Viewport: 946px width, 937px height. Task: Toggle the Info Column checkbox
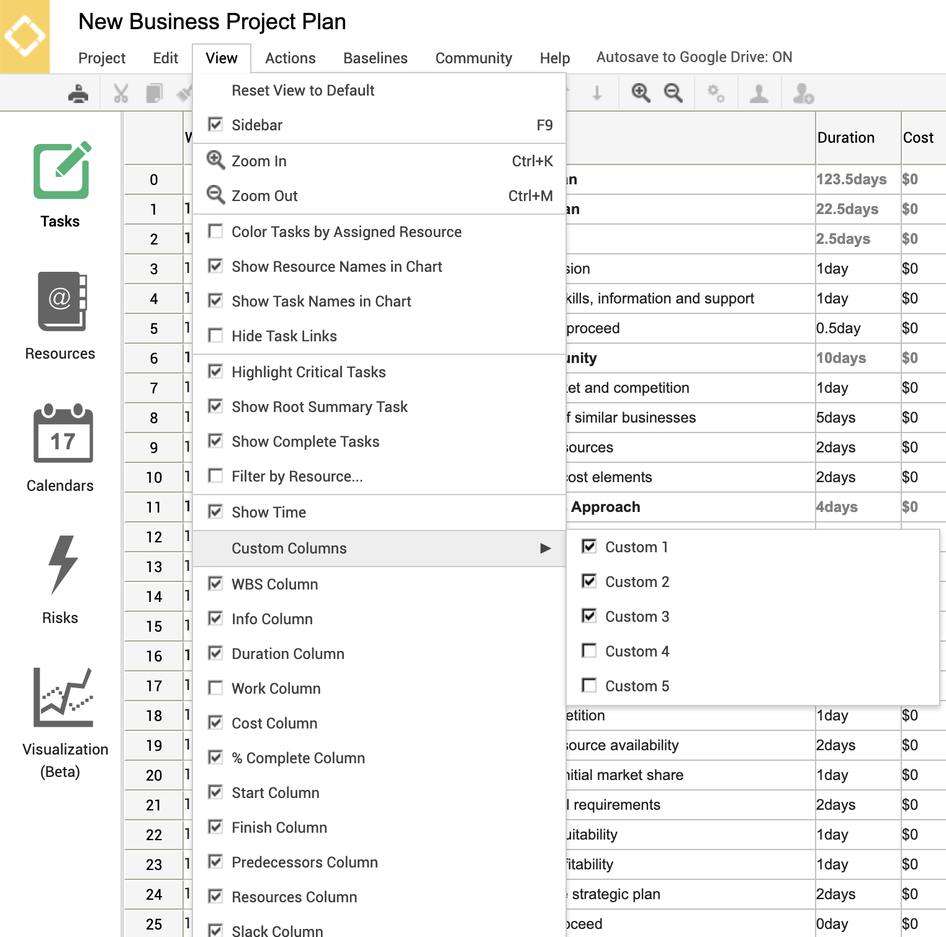(x=215, y=619)
